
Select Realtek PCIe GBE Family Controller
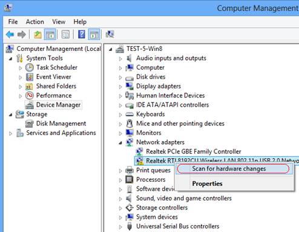194,151
